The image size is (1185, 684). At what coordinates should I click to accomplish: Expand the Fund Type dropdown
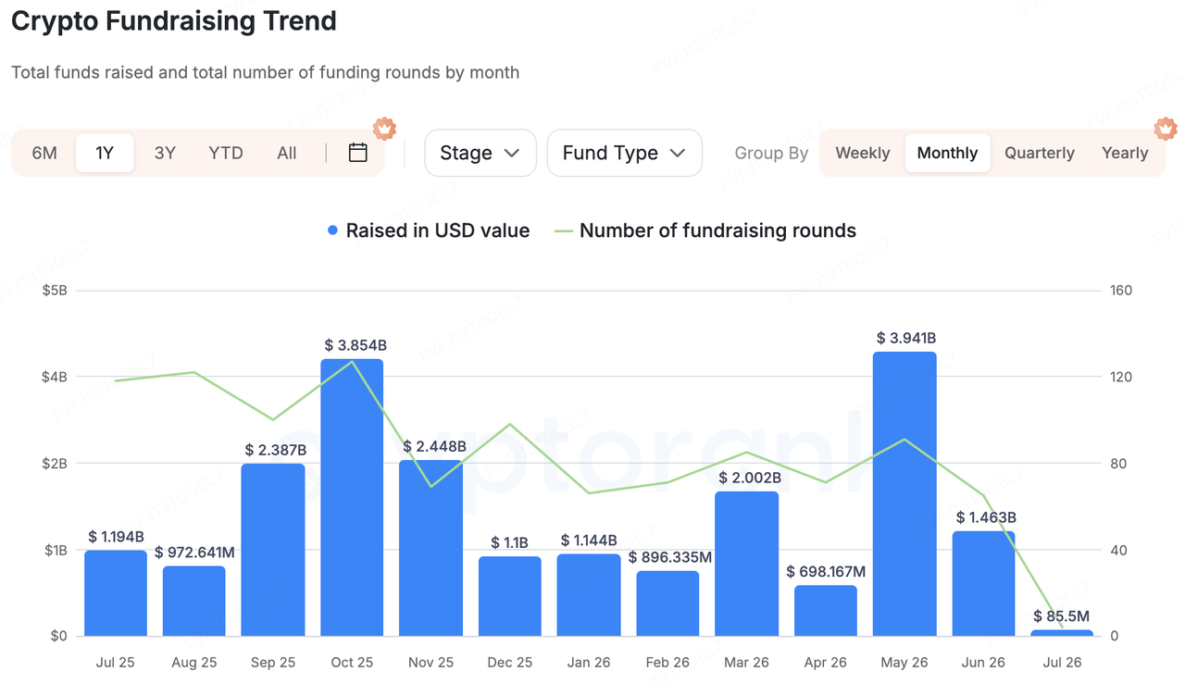(625, 153)
